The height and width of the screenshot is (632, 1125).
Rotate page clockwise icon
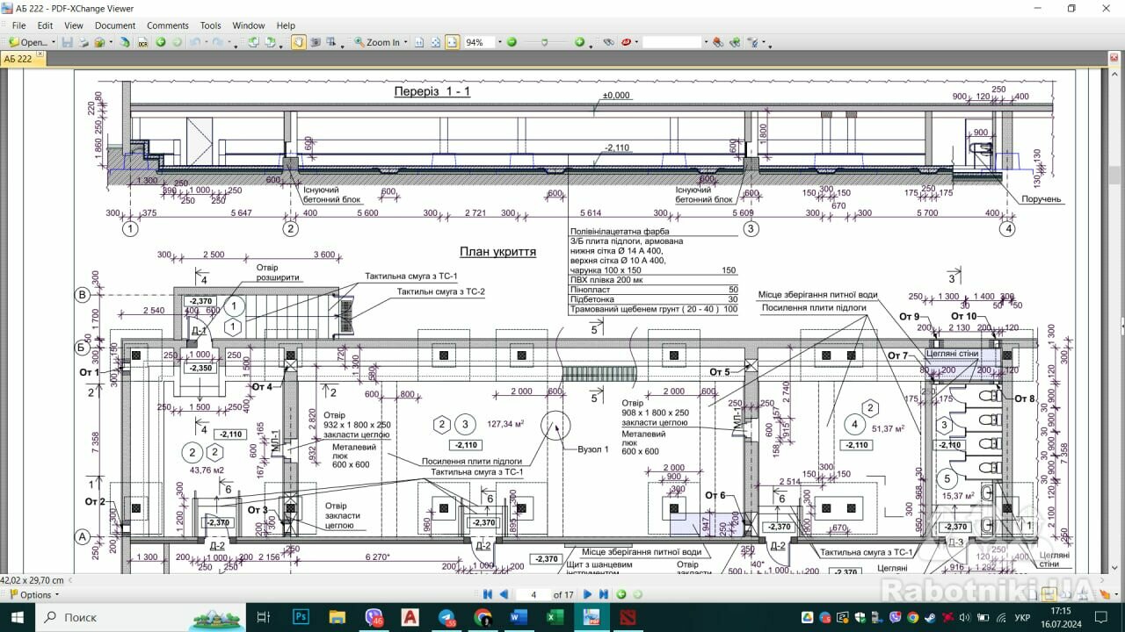269,42
